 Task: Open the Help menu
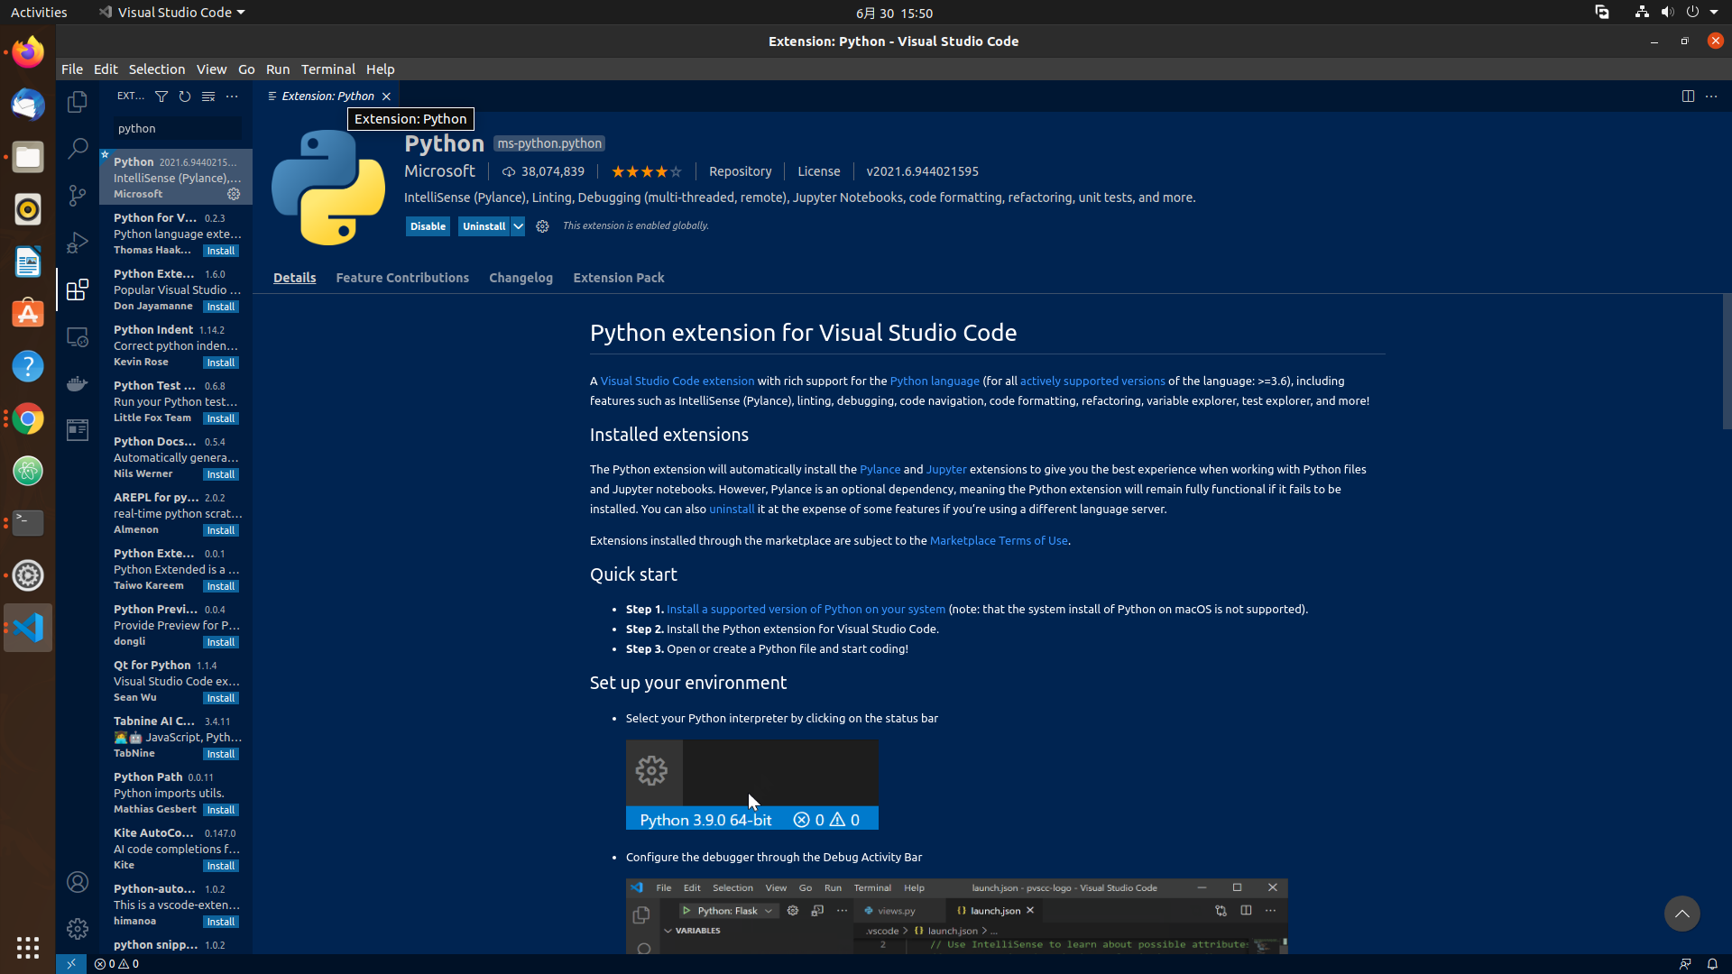pos(381,69)
